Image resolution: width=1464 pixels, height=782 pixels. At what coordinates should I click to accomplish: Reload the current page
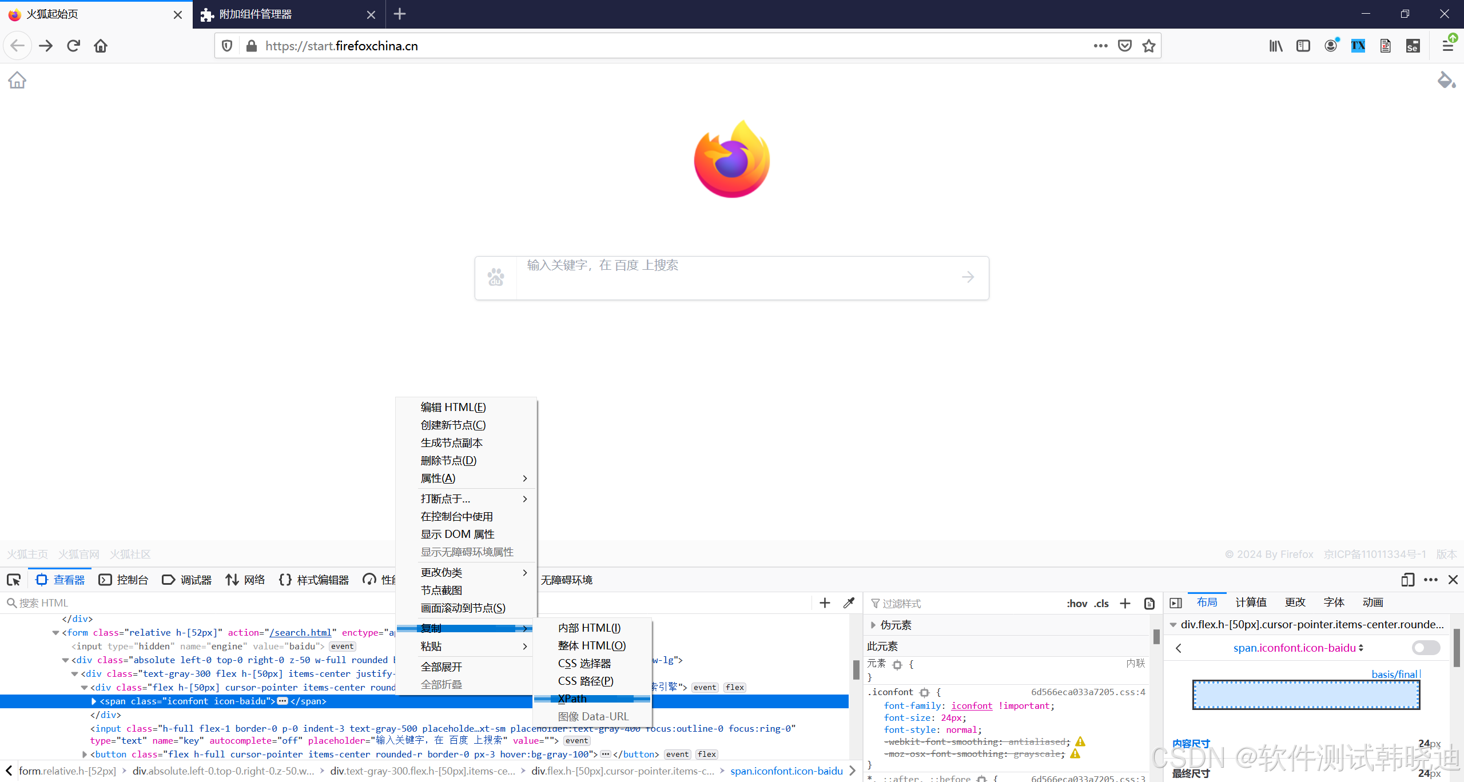(73, 46)
